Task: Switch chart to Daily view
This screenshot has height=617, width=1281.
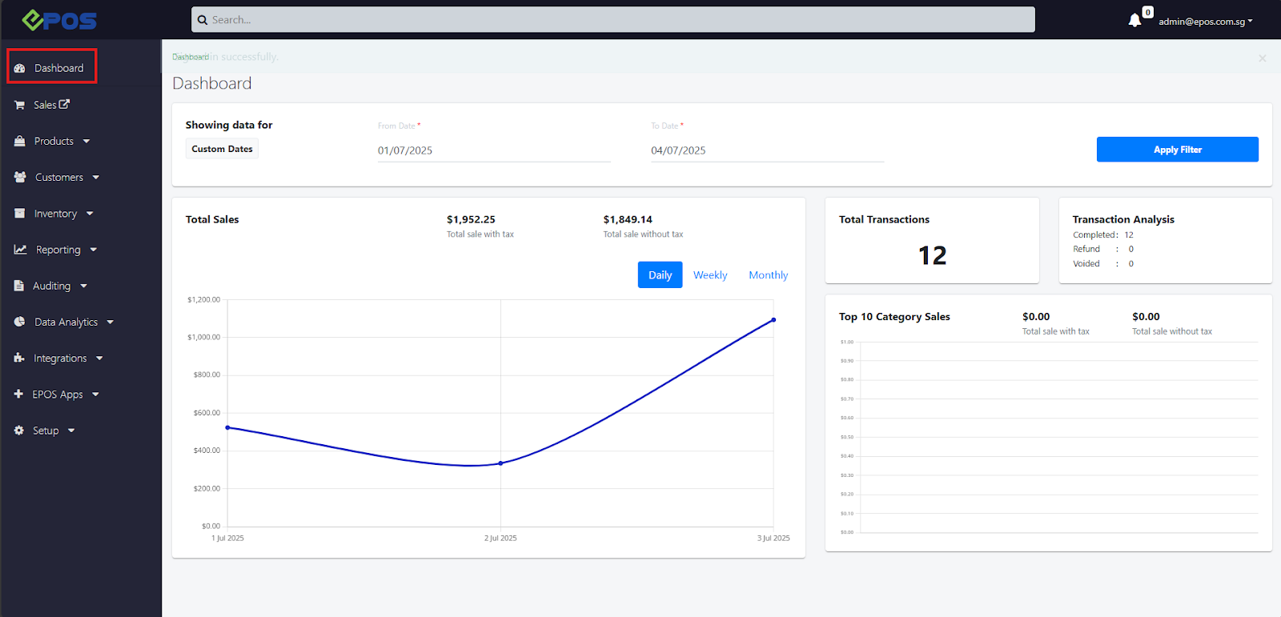Action: (x=660, y=274)
